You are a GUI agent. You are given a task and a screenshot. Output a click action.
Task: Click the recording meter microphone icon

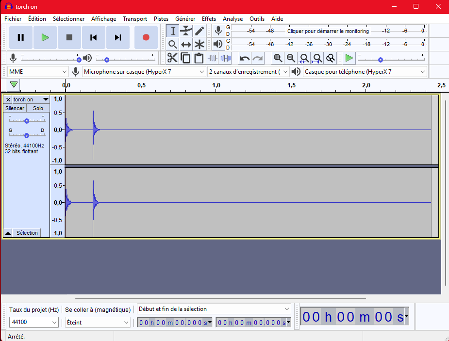click(218, 31)
